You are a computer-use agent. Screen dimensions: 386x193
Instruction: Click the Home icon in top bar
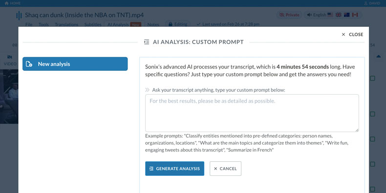point(6,3)
